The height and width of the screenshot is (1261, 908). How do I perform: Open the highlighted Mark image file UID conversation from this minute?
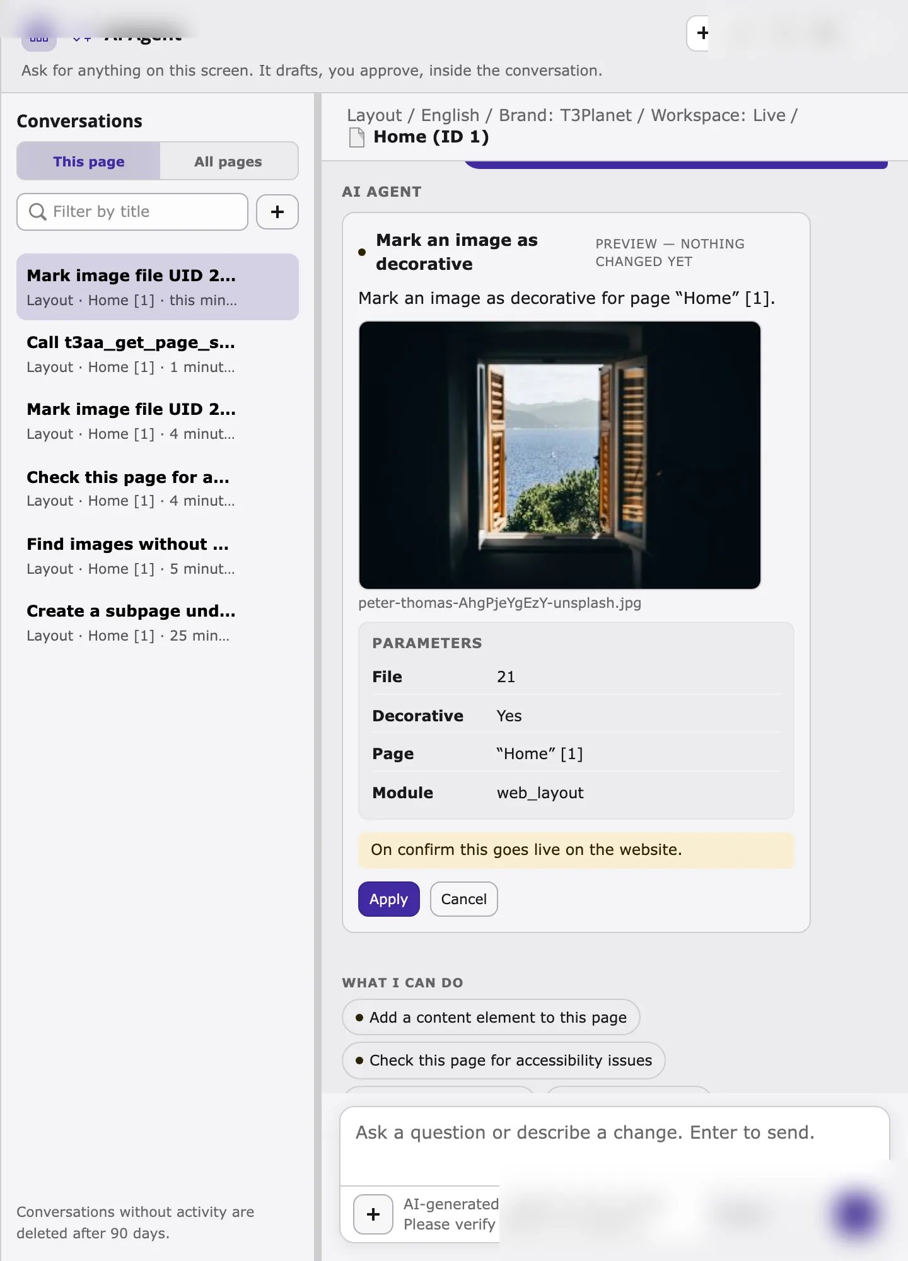click(x=158, y=287)
